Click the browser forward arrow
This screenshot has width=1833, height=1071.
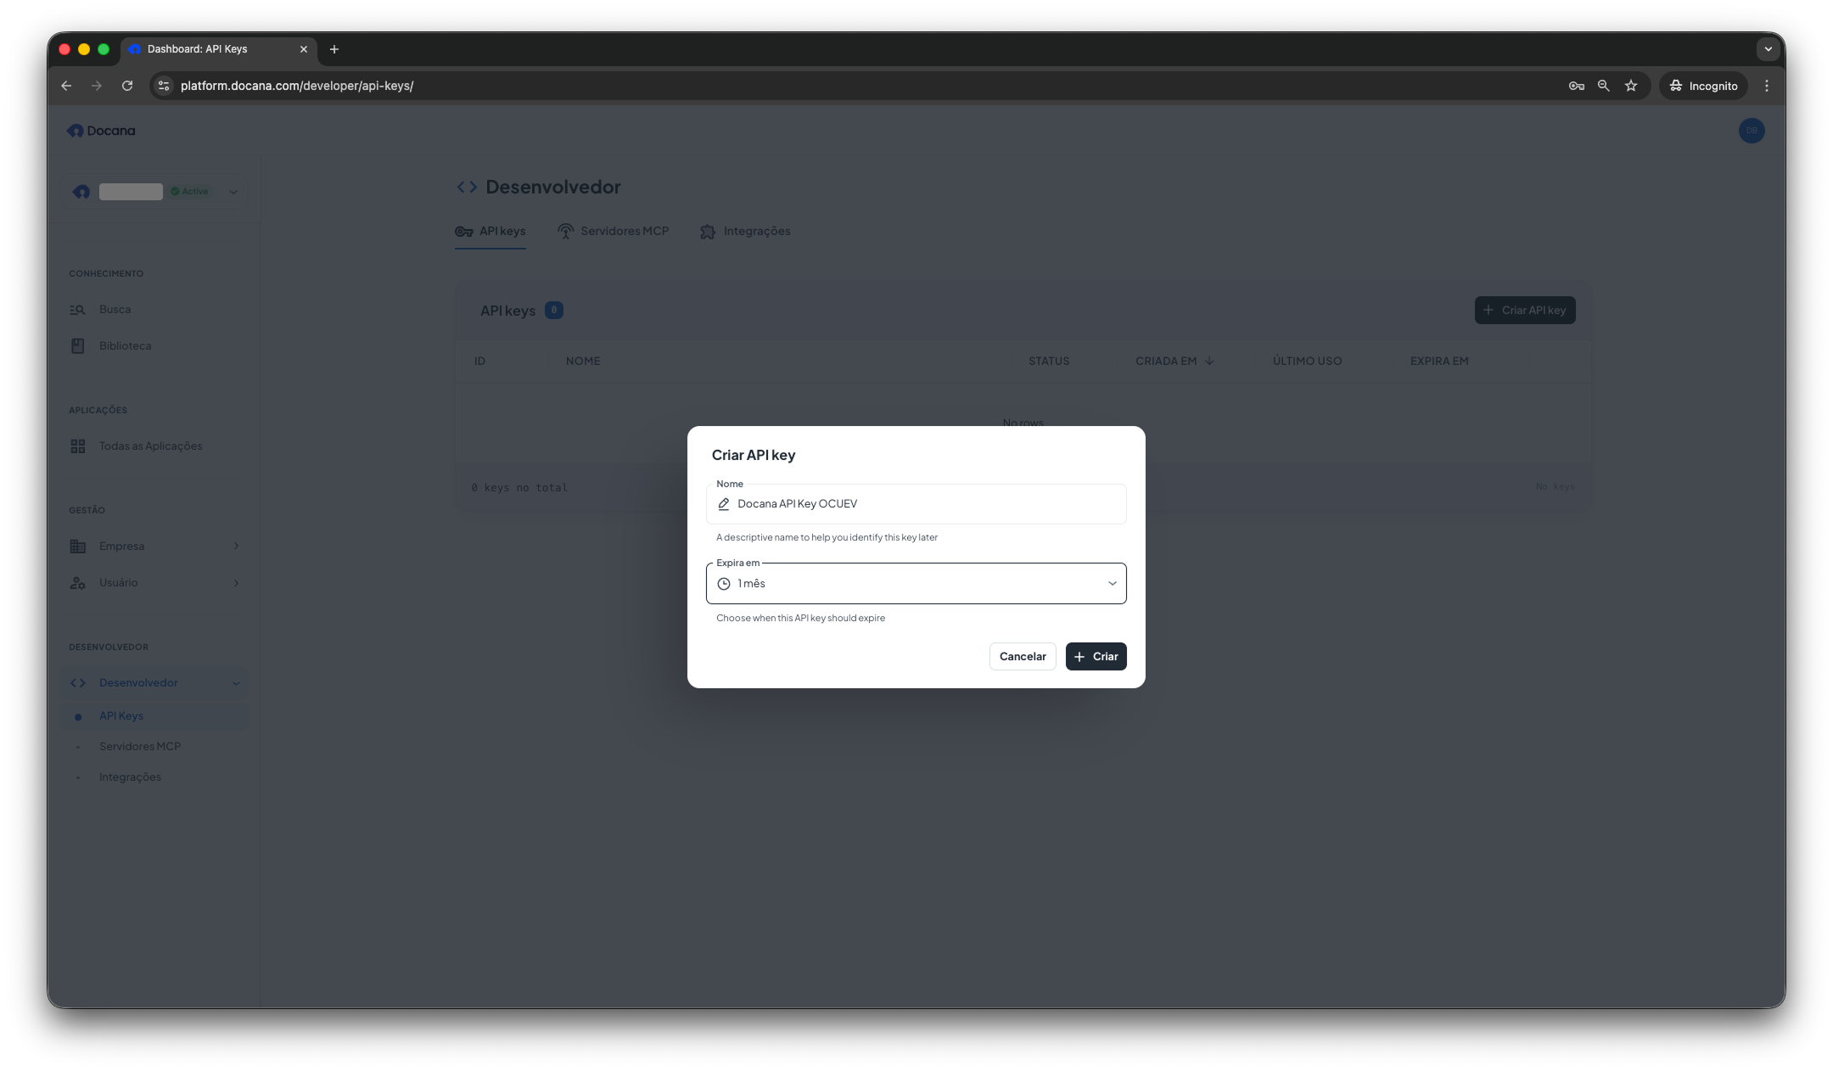pos(97,86)
